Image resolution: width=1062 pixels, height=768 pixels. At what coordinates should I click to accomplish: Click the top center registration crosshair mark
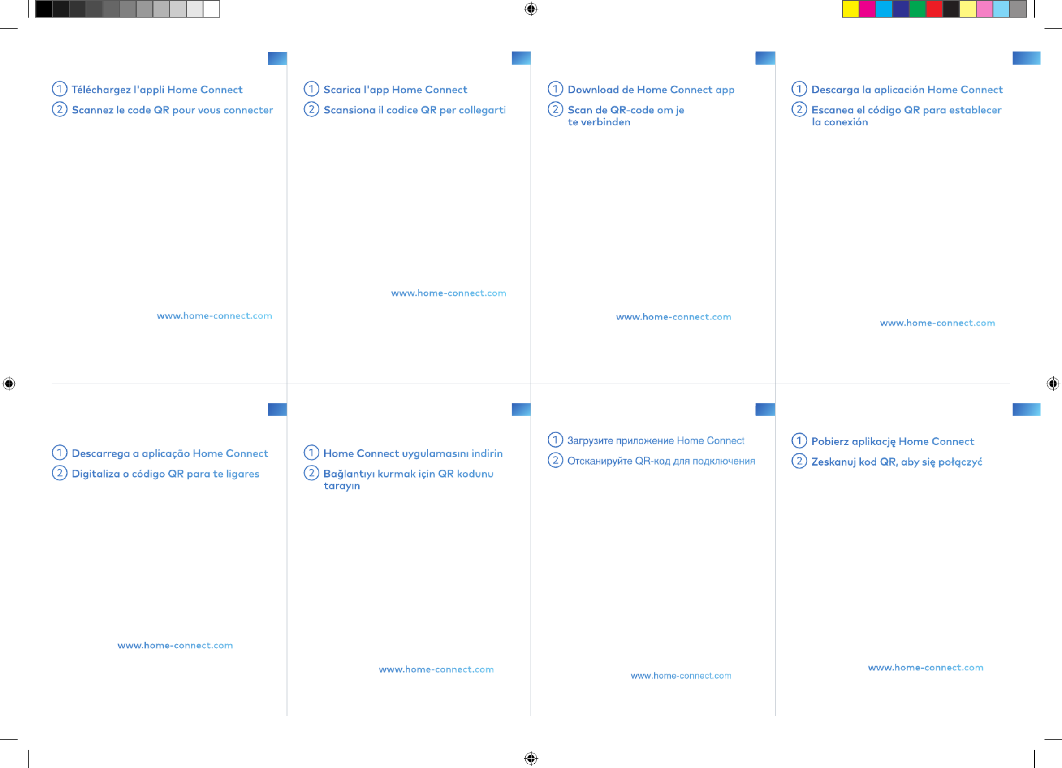point(531,9)
